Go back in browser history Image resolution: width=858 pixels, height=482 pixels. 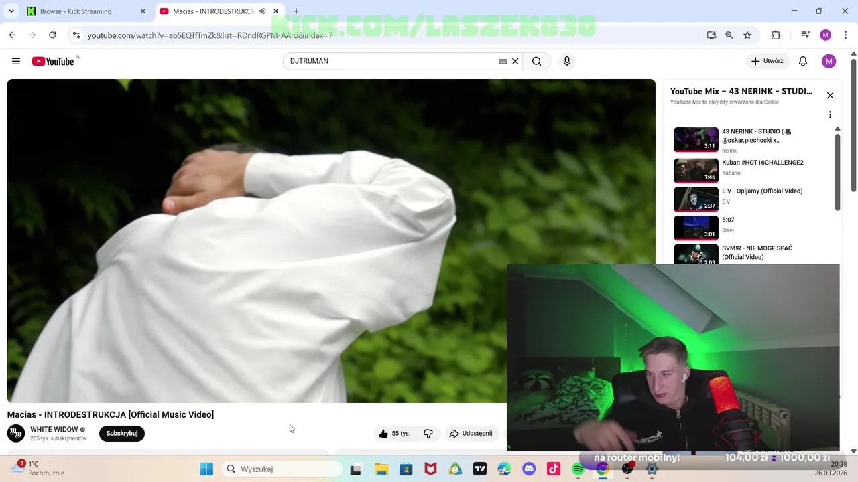pos(13,35)
